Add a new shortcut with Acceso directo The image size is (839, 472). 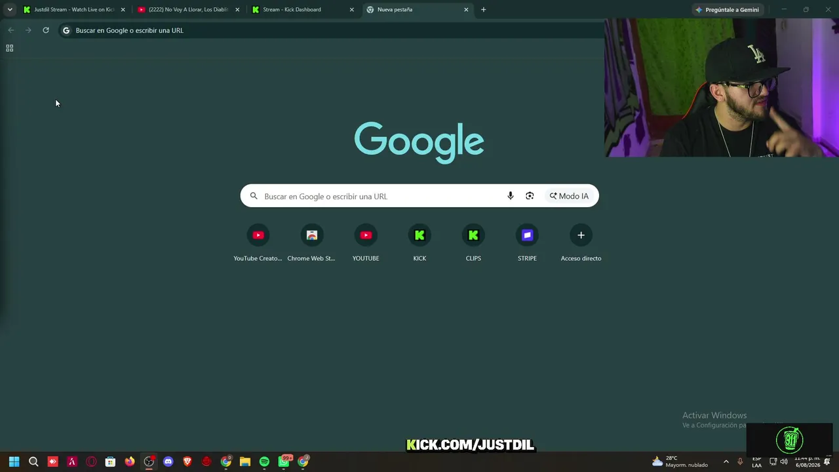(581, 243)
